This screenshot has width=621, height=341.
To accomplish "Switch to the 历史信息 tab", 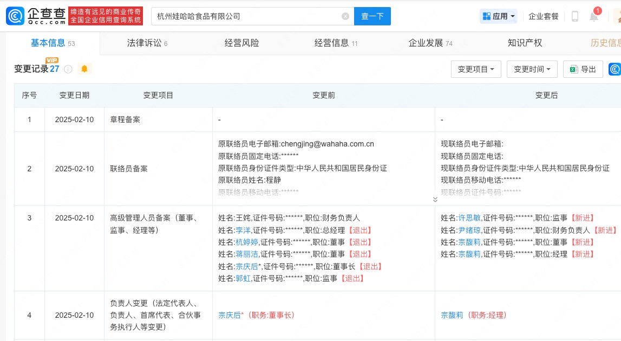I will tap(605, 43).
